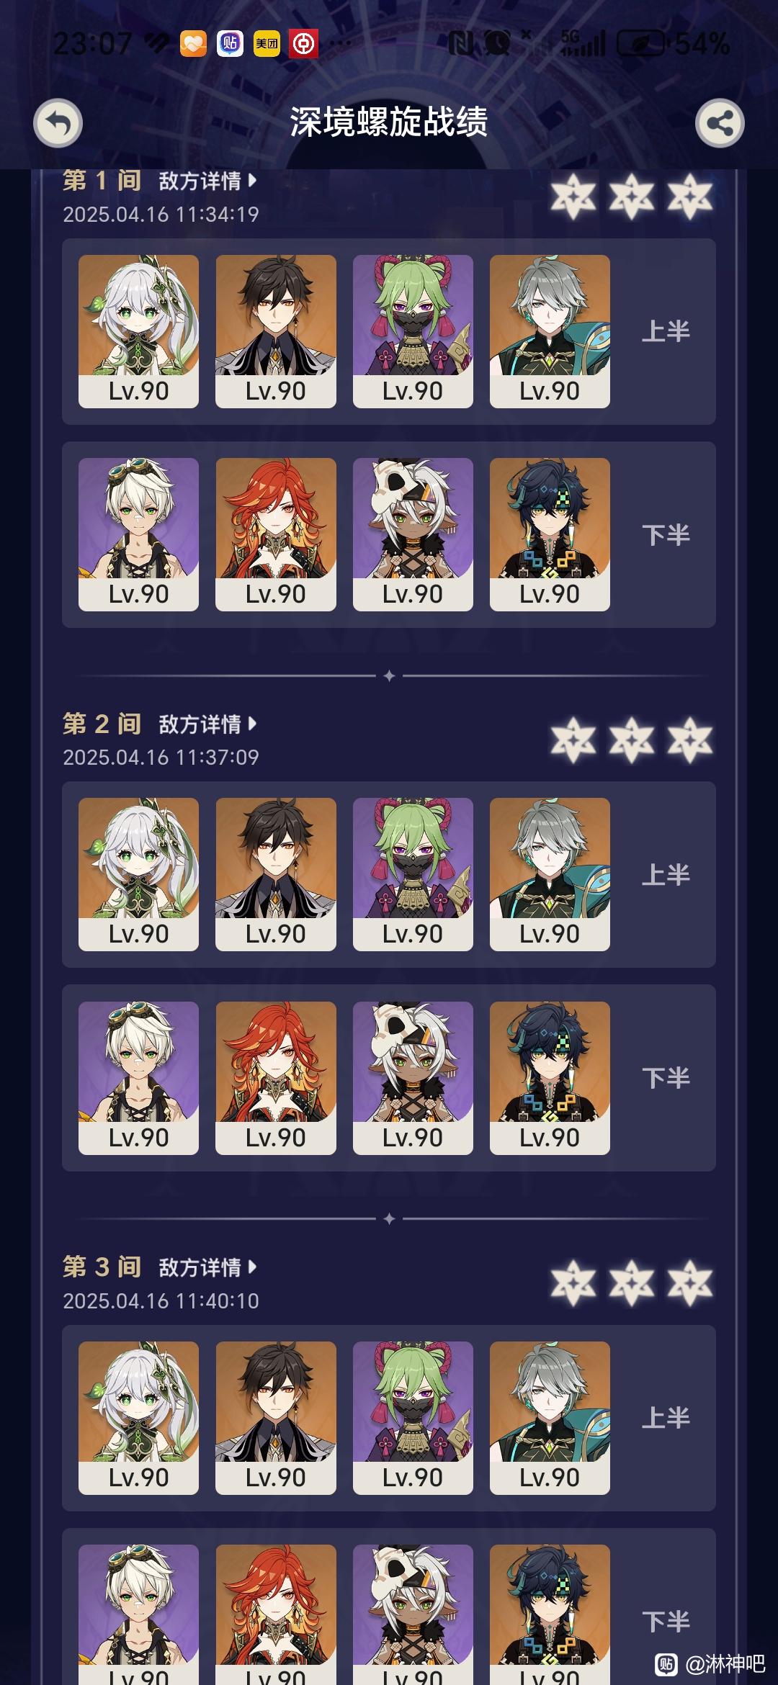
Task: Select Nahida portrait in Chamber 1 first half
Action: click(x=138, y=331)
